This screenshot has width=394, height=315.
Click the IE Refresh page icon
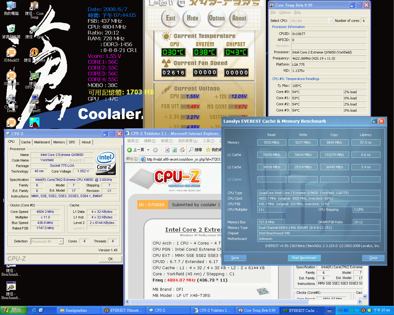pyautogui.click(x=175, y=150)
